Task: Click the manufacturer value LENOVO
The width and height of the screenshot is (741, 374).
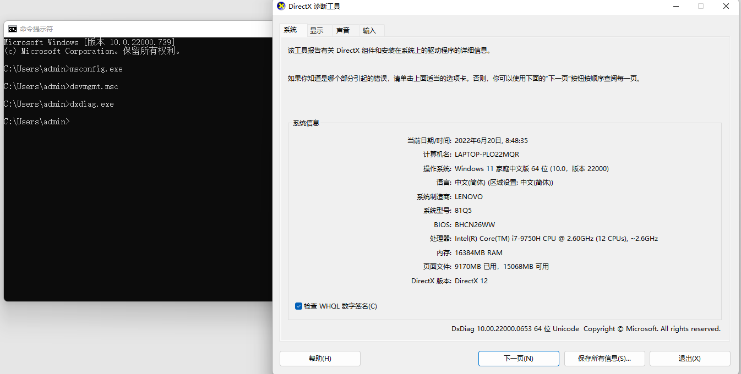Action: 468,197
